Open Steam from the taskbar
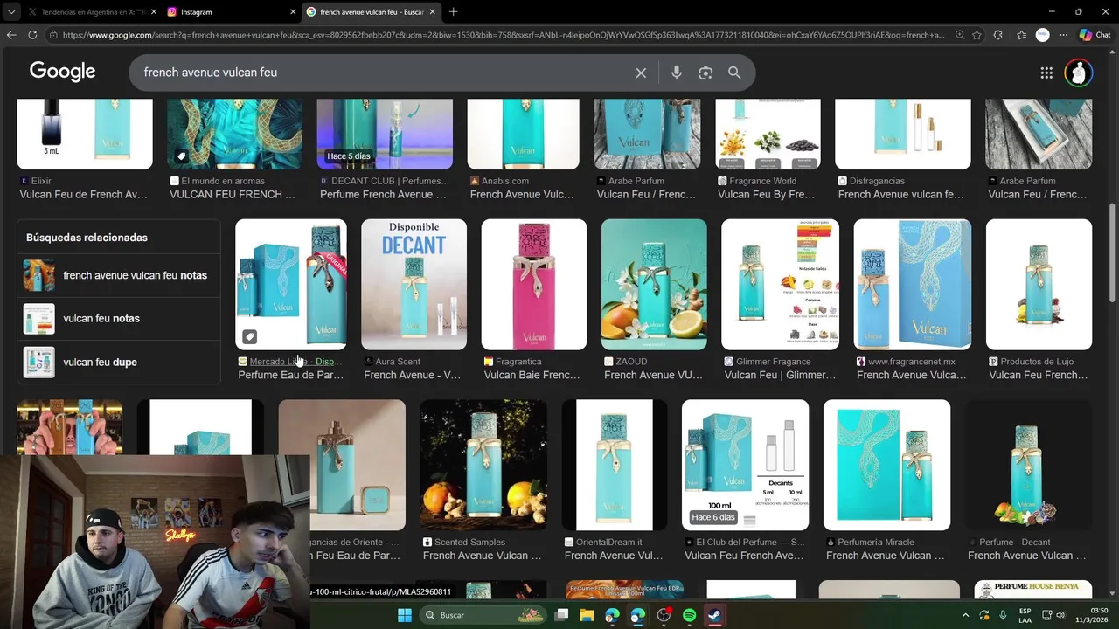The image size is (1119, 629). click(714, 615)
